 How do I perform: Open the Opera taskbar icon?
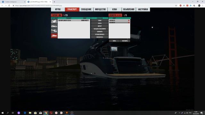pyautogui.click(x=51, y=113)
